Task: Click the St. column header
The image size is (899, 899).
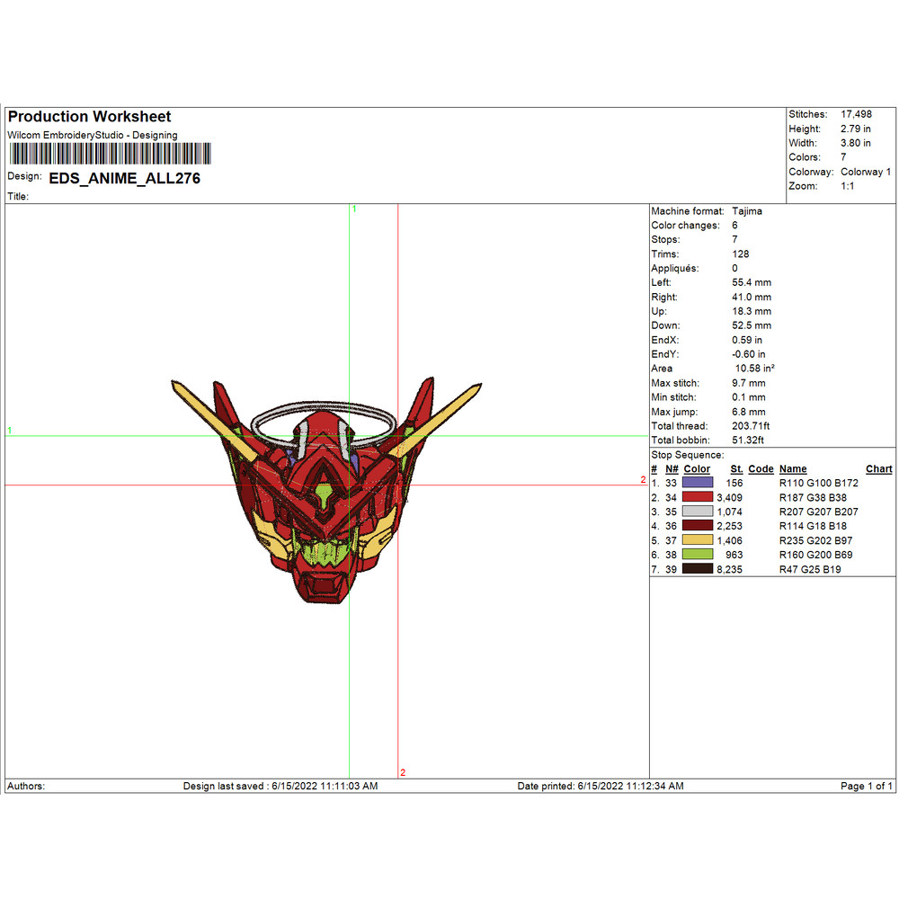Action: 736,469
